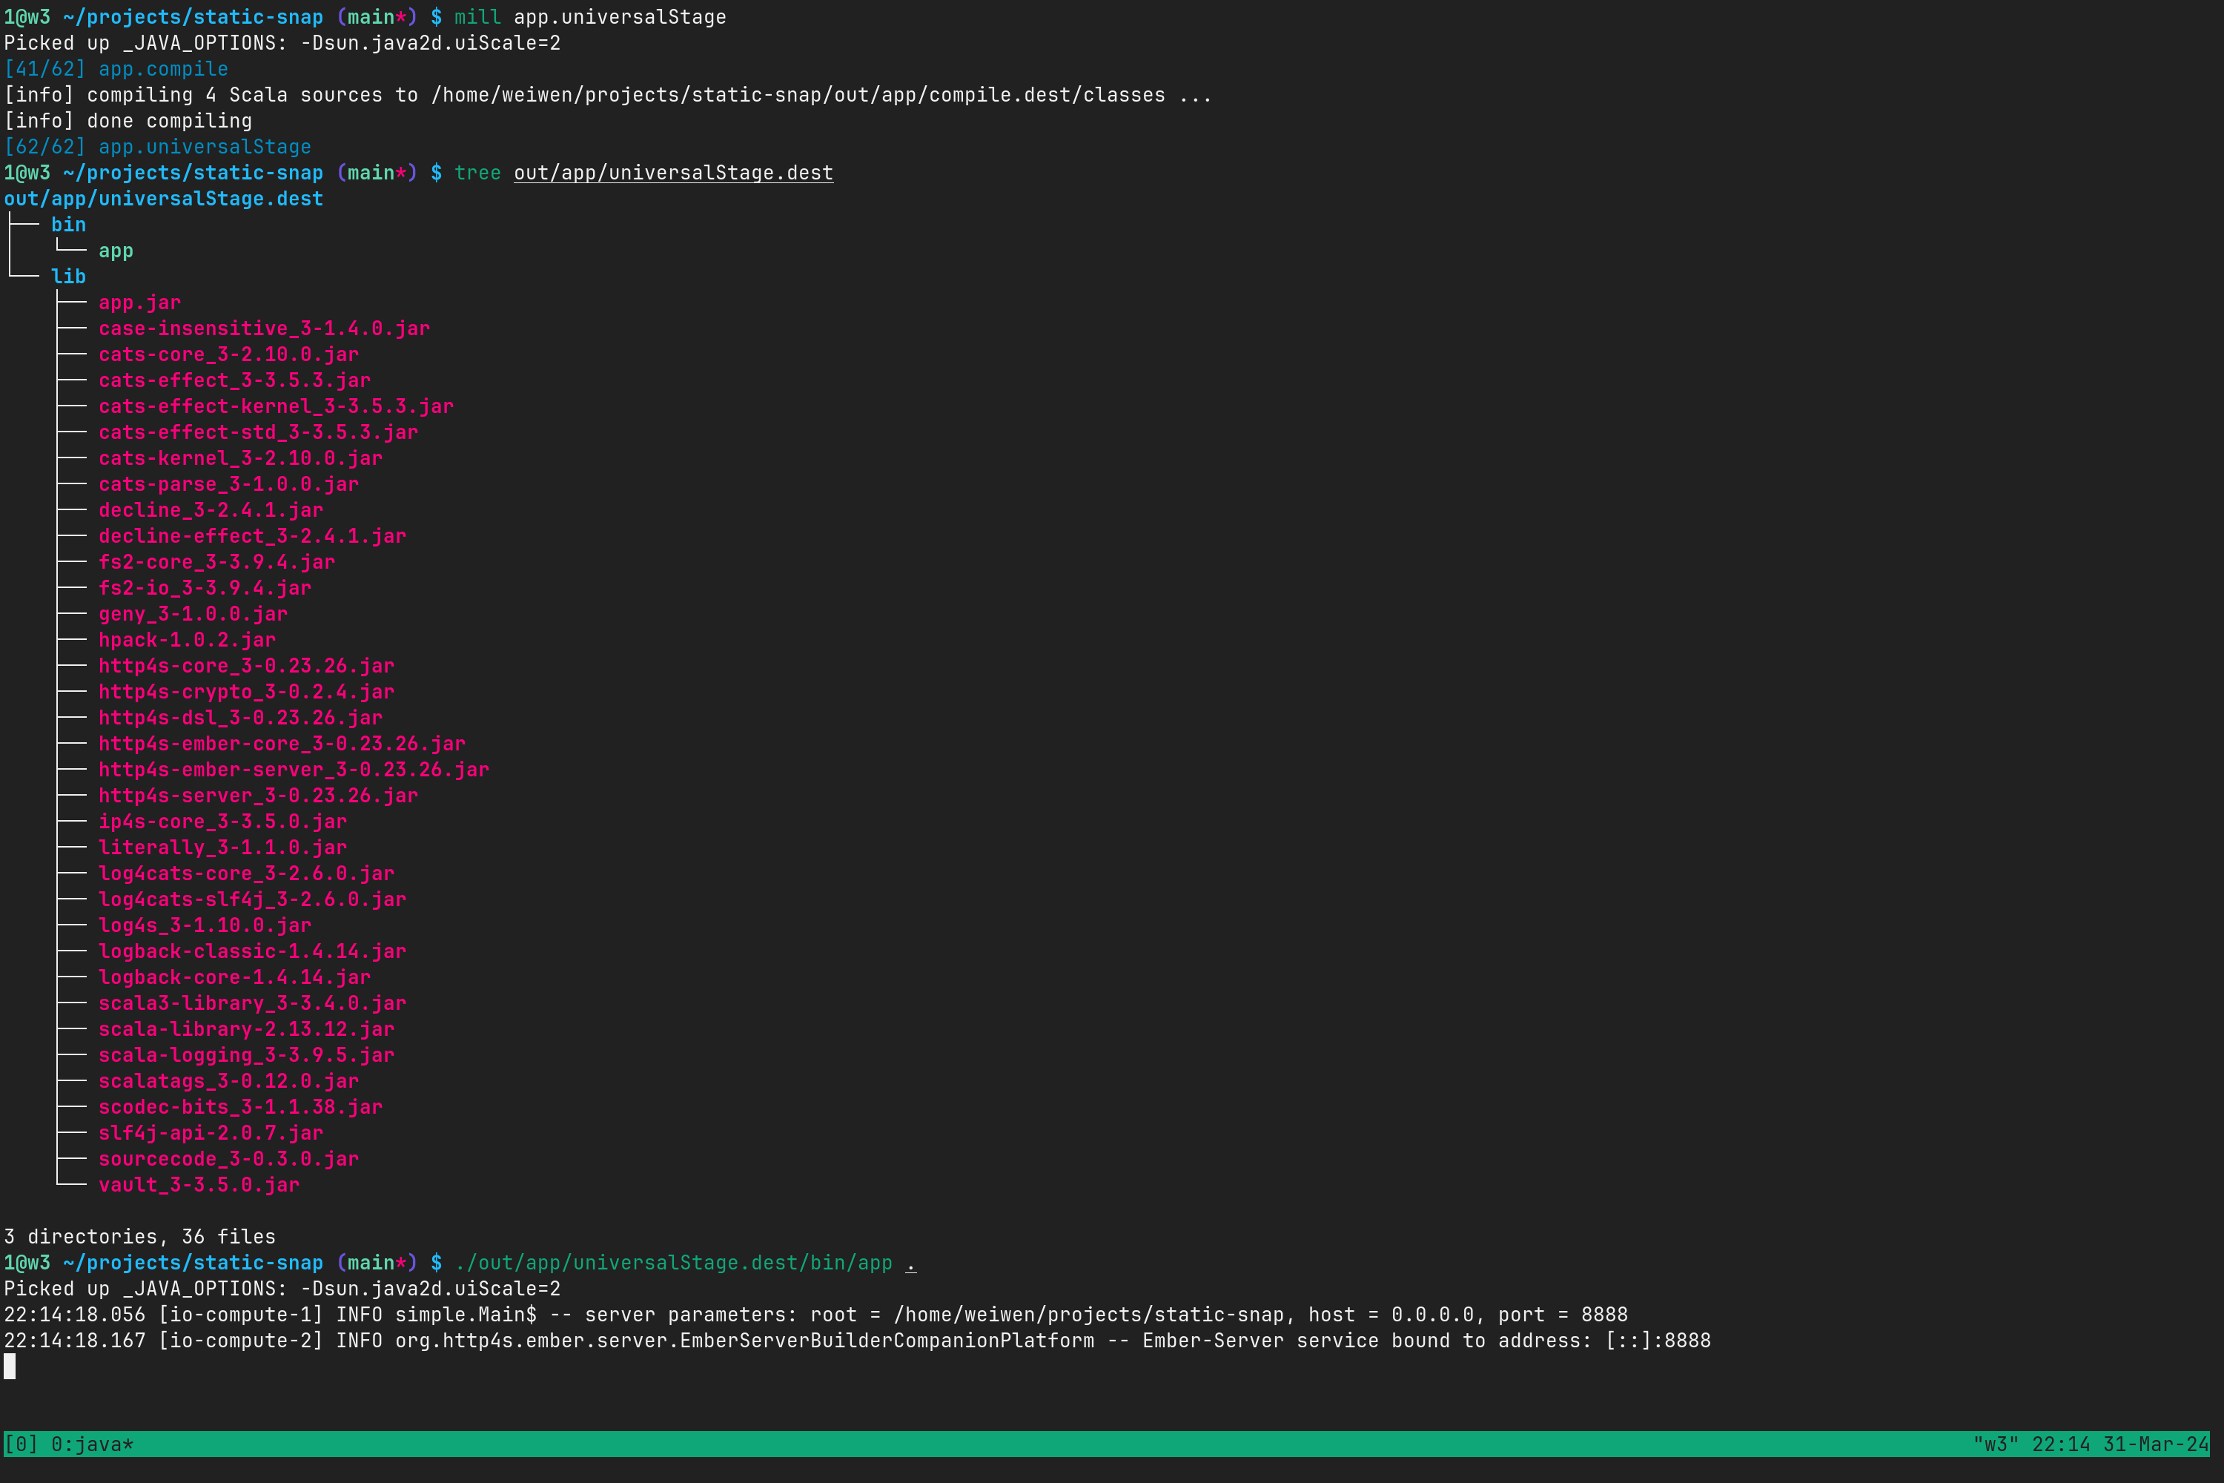Image resolution: width=2224 pixels, height=1483 pixels.
Task: Click fs2-core_3-3.9.4.jar
Action: (x=217, y=562)
